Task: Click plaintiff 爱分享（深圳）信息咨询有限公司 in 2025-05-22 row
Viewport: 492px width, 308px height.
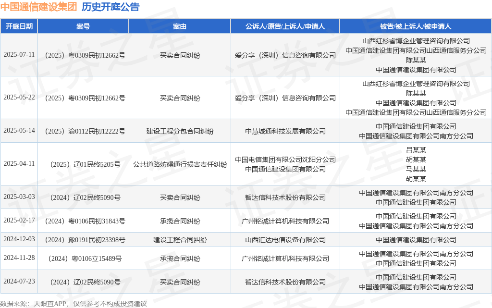Action: tap(285, 98)
